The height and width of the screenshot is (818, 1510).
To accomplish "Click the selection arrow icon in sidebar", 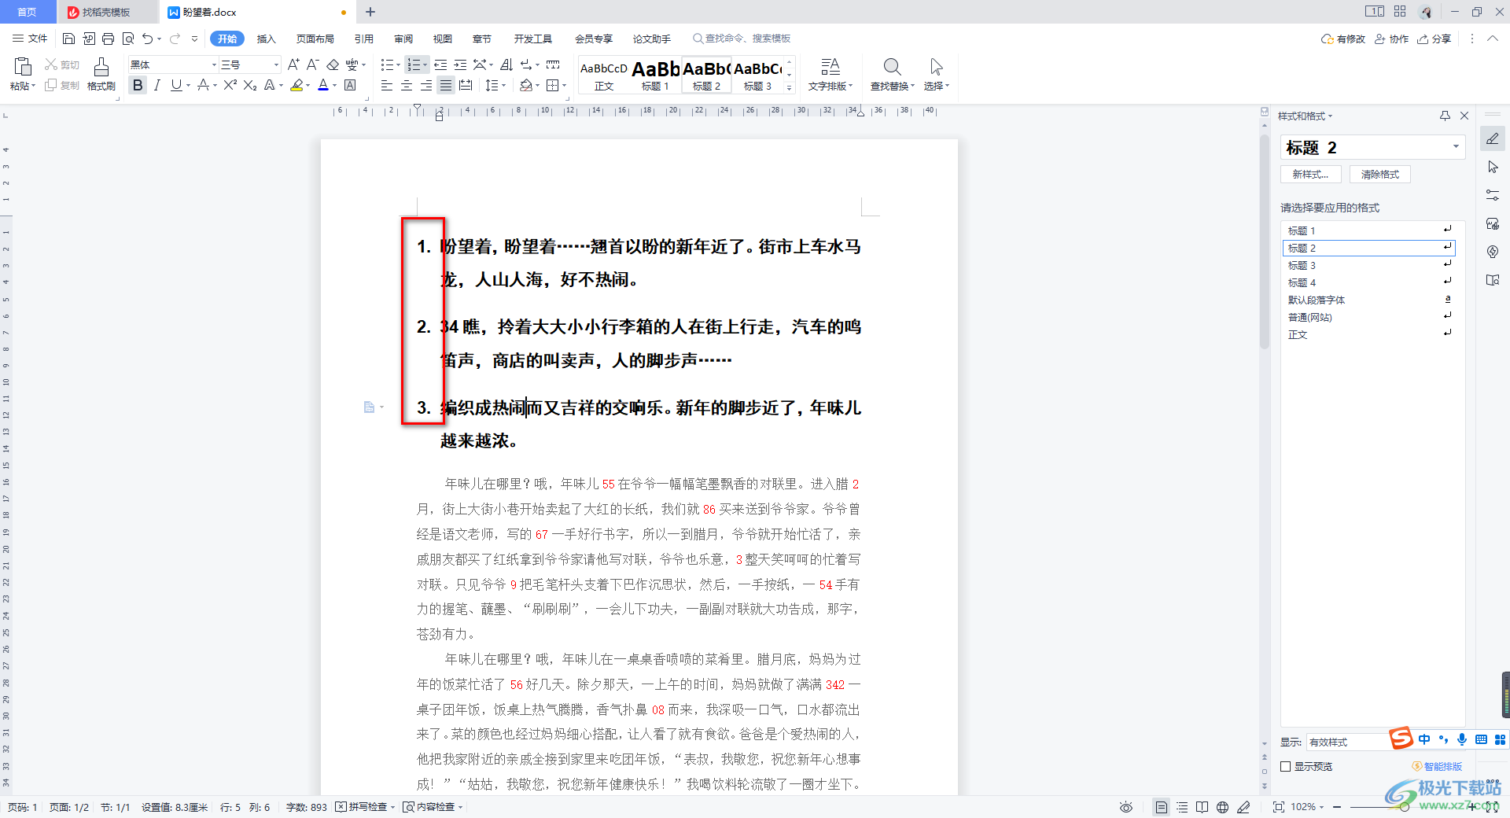I will [x=1493, y=167].
